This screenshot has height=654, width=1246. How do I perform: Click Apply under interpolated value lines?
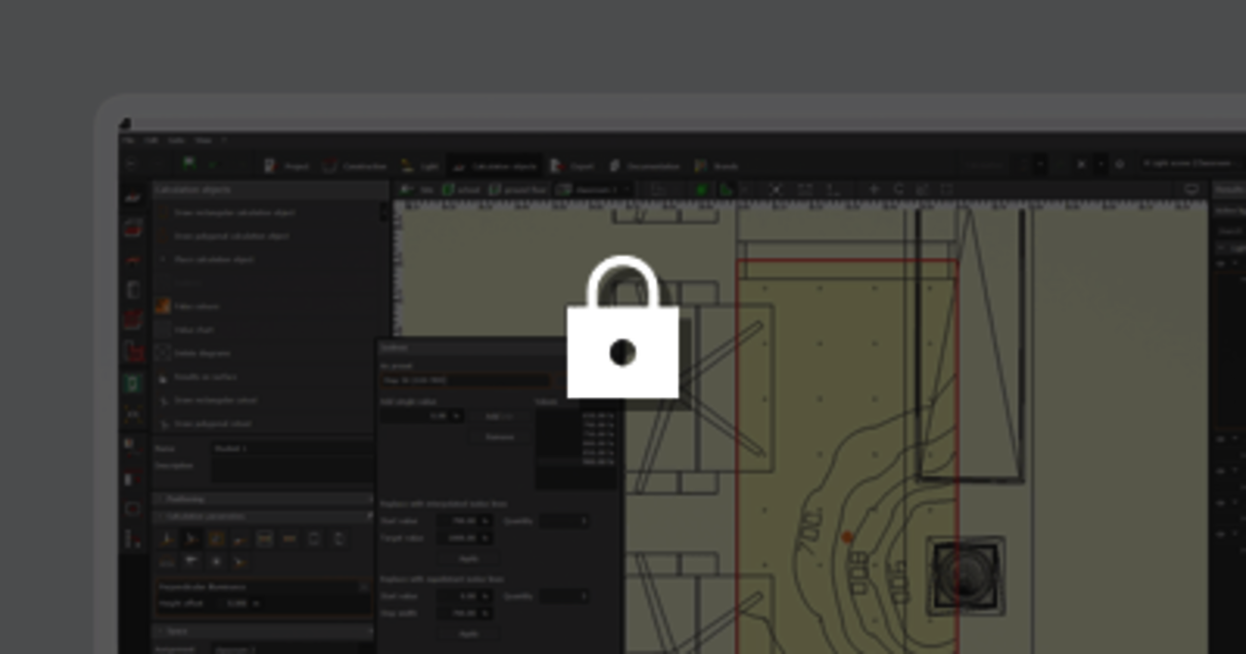pyautogui.click(x=468, y=559)
